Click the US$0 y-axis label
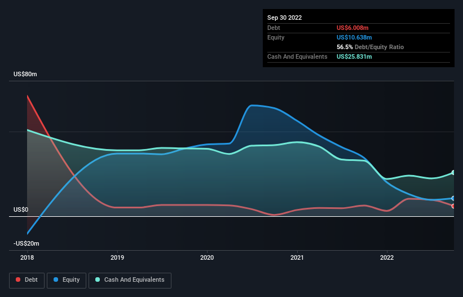This screenshot has width=463, height=297. click(x=21, y=210)
